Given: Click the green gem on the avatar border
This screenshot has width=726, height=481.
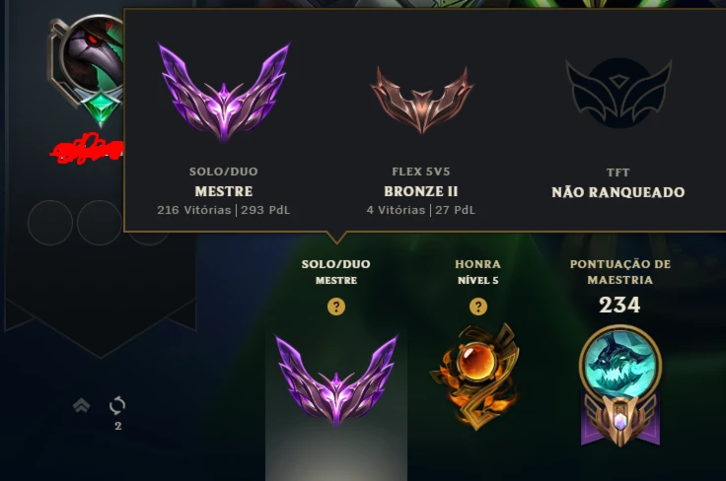Looking at the screenshot, I should click(x=101, y=108).
